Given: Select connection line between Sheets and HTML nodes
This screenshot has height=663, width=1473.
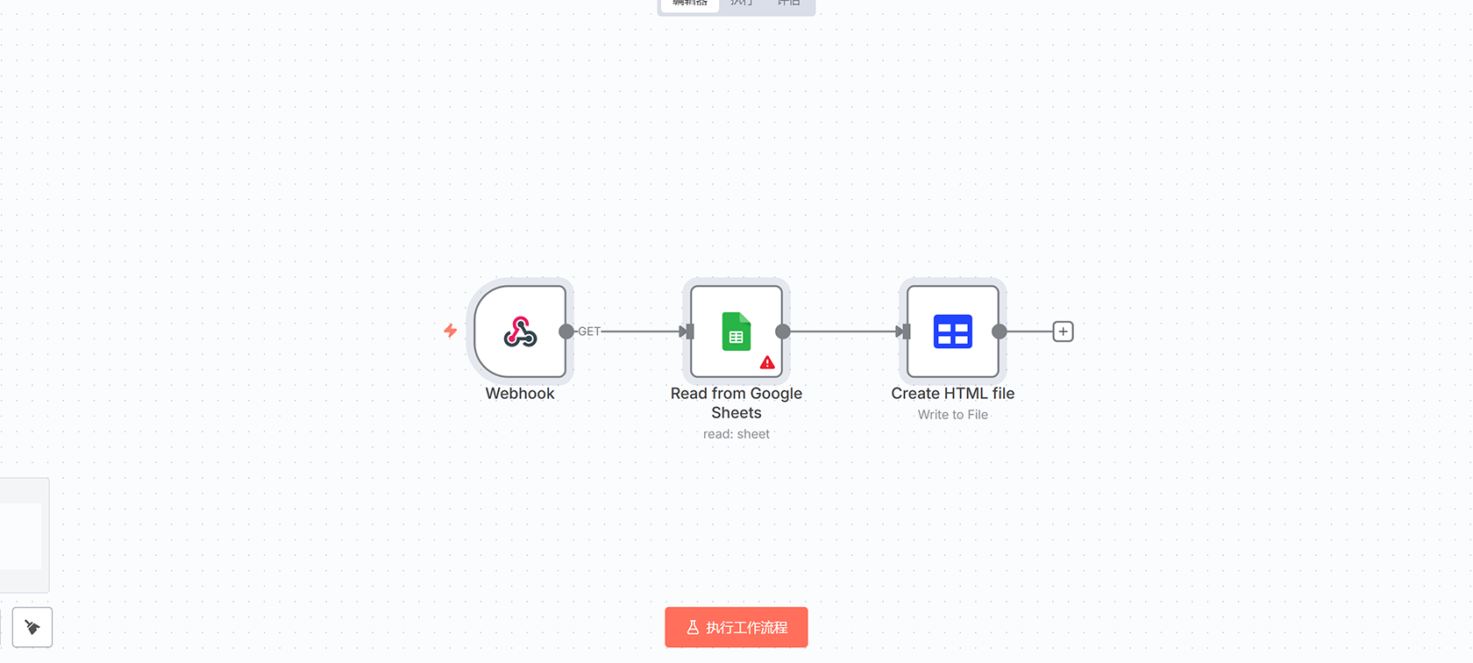Looking at the screenshot, I should 842,331.
